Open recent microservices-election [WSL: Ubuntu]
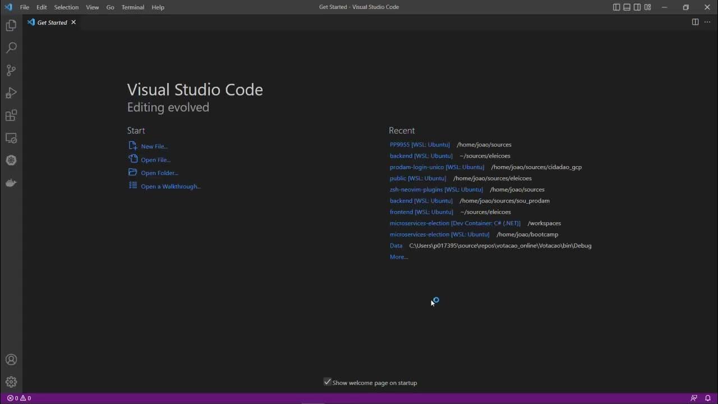Image resolution: width=718 pixels, height=404 pixels. [440, 235]
